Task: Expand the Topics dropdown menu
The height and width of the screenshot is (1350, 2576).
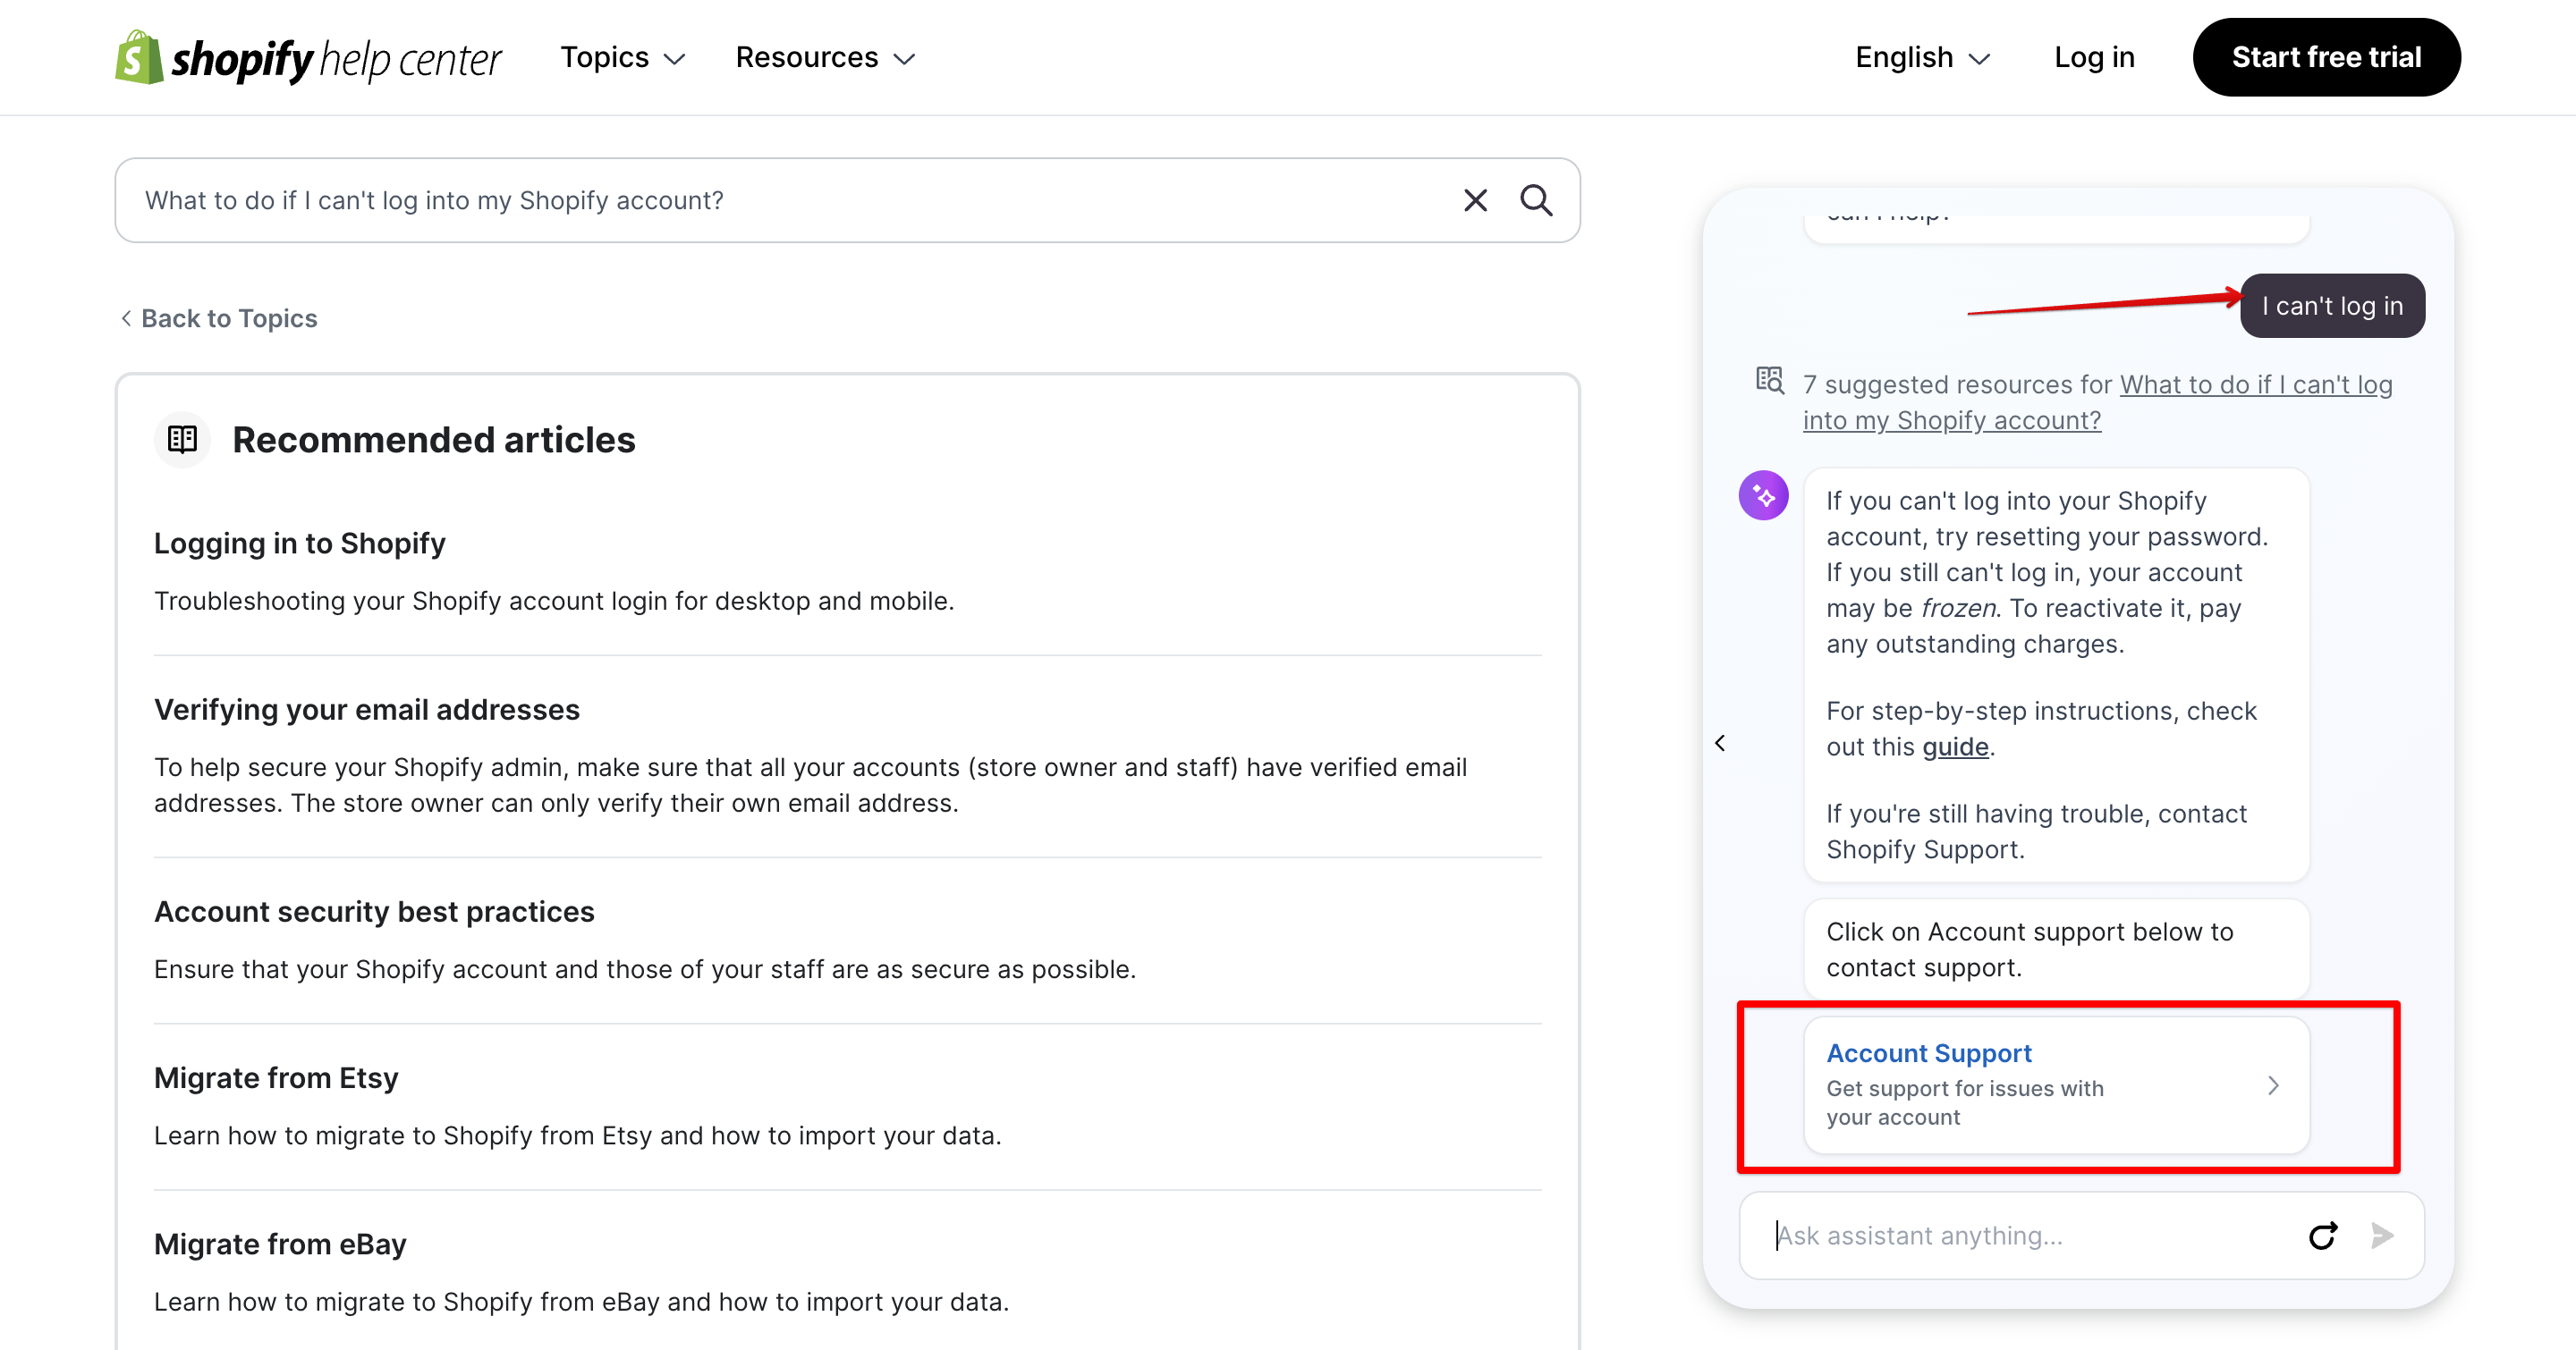Action: tap(622, 58)
